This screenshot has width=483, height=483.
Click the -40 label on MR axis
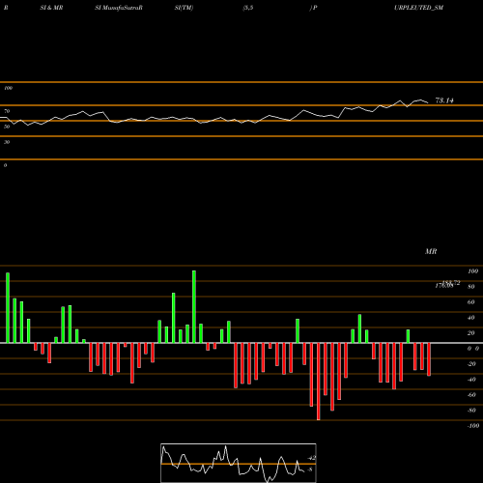click(x=471, y=380)
